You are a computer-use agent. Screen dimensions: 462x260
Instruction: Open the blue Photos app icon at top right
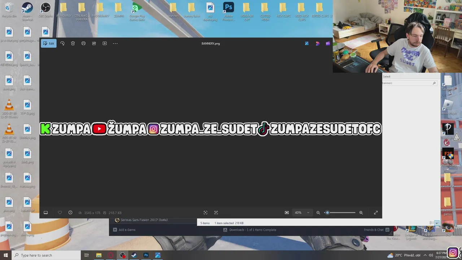tap(307, 43)
